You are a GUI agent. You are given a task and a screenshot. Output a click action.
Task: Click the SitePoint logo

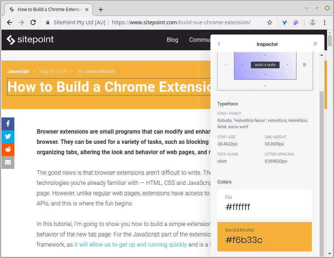(x=30, y=40)
